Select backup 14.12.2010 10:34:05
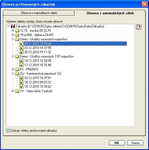The width and height of the screenshot is (149, 150). [38, 61]
